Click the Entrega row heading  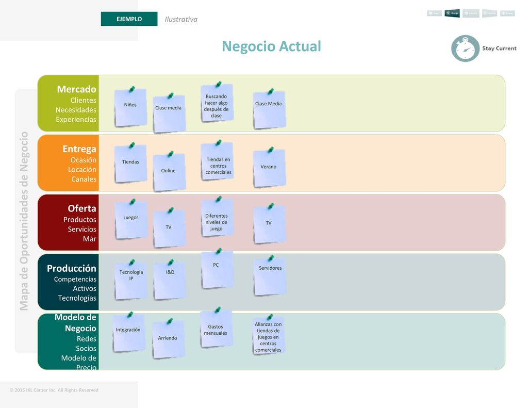click(x=79, y=149)
